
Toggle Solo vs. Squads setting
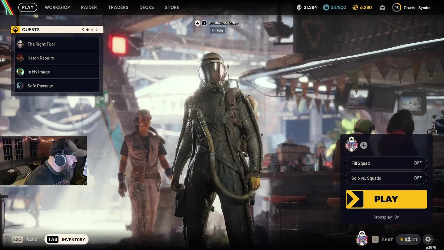coord(386,178)
